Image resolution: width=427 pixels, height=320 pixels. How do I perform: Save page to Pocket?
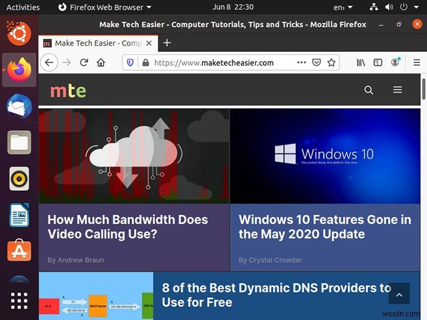(316, 63)
